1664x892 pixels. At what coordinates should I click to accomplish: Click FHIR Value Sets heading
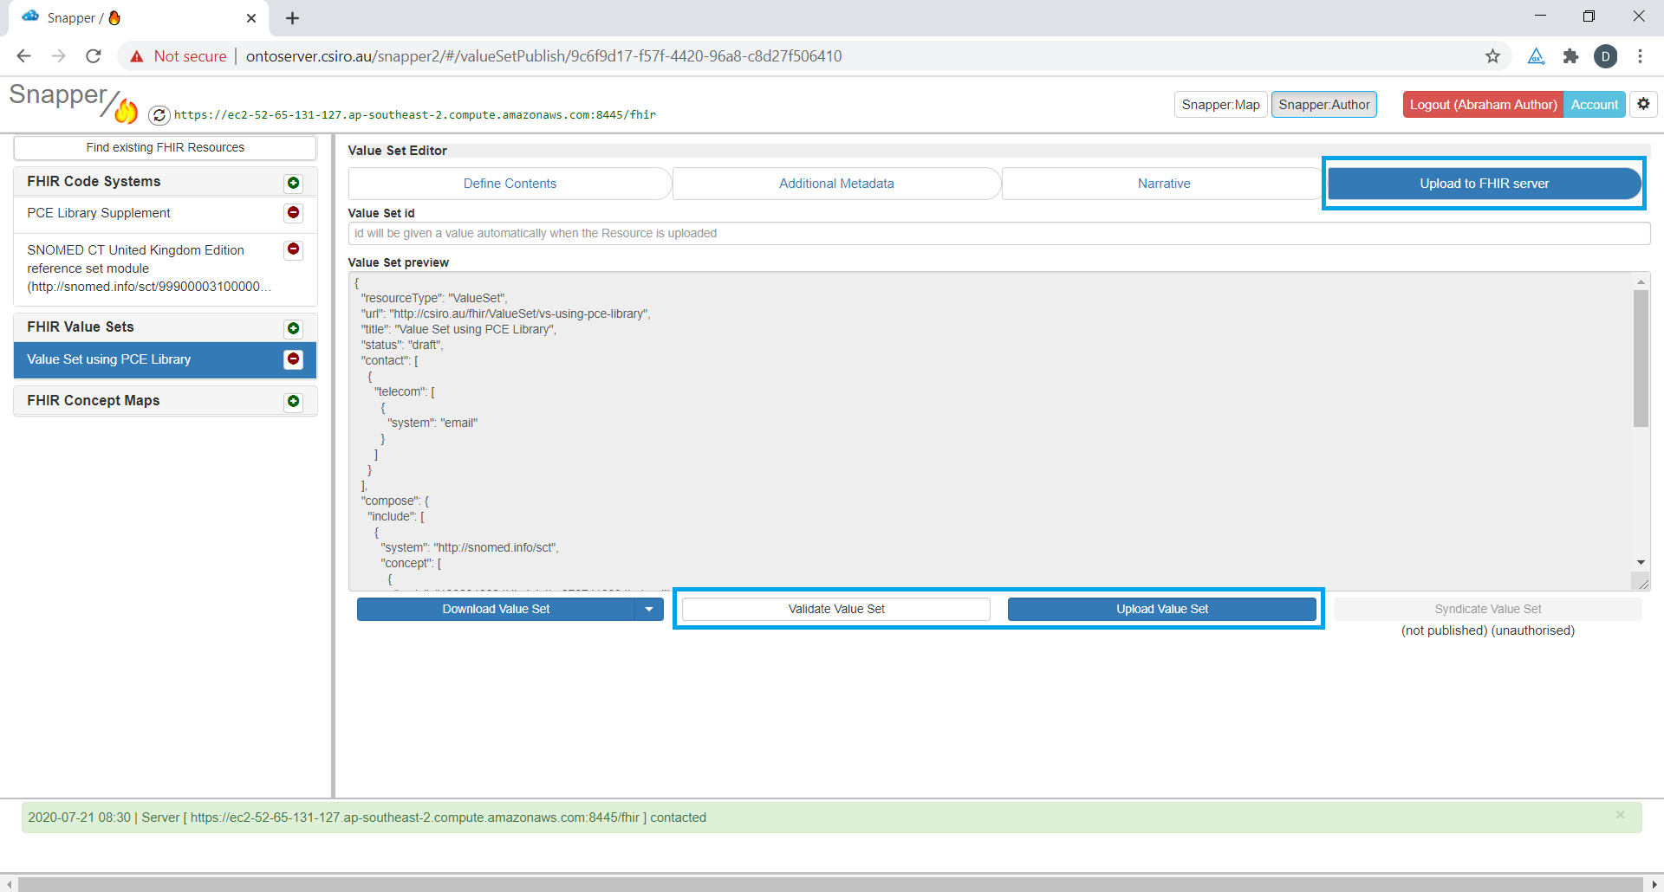81,327
